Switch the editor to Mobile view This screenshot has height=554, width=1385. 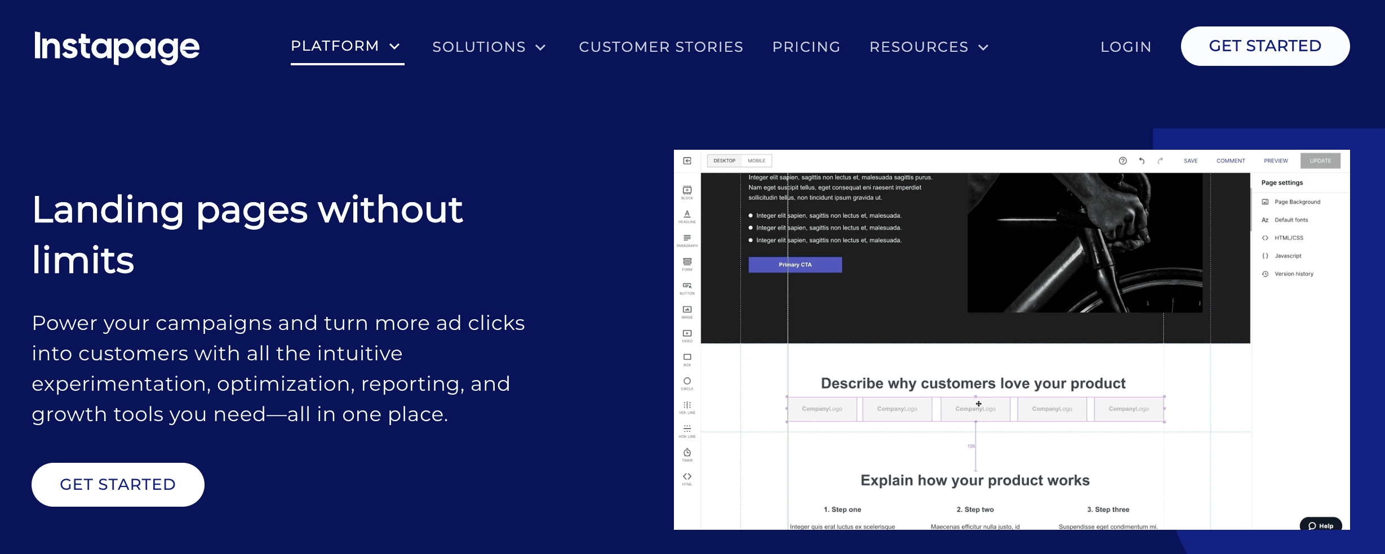click(x=756, y=160)
